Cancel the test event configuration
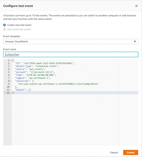The image size is (142, 157). [x=114, y=153]
